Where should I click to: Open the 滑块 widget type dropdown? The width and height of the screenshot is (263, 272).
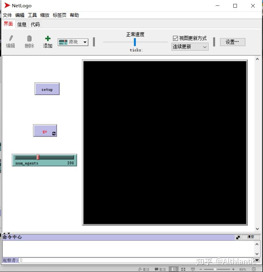pyautogui.click(x=85, y=42)
